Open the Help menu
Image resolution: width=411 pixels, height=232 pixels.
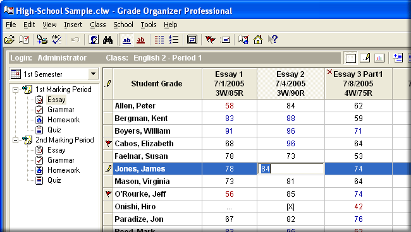[171, 25]
